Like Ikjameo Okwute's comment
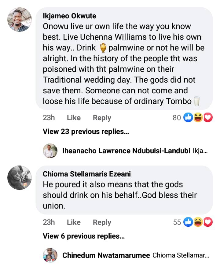Screen dimensions: 220x267 pyautogui.click(x=74, y=118)
